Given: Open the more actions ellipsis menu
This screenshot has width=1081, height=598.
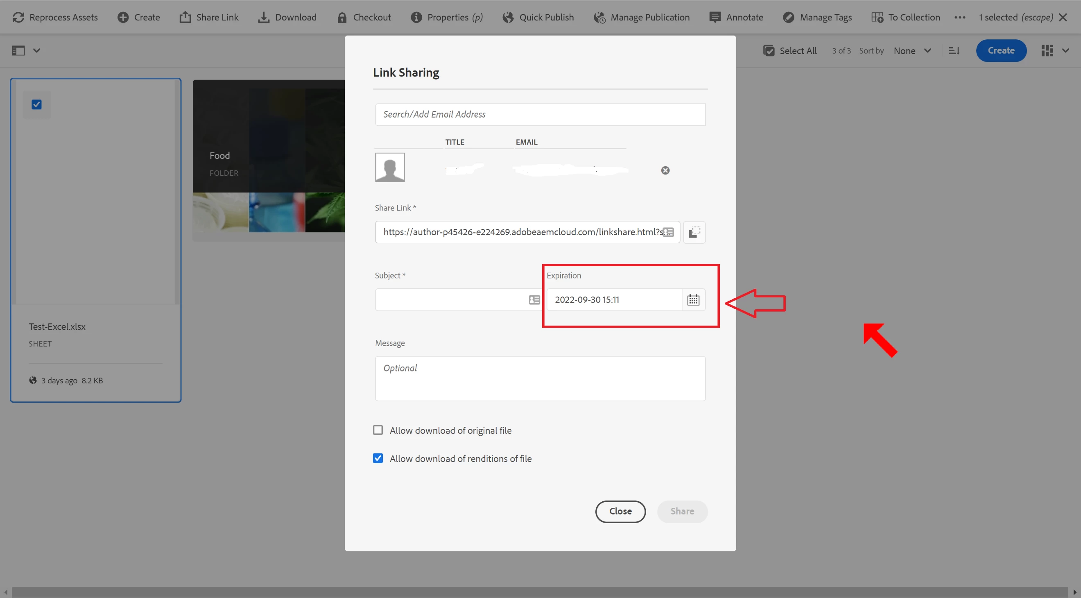Looking at the screenshot, I should 960,17.
